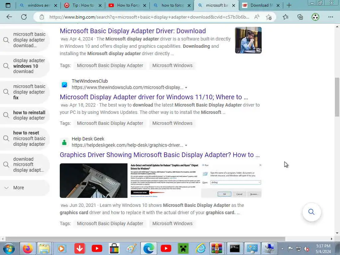Open helpdeskgeek URL dropdown arrow

pyautogui.click(x=186, y=145)
